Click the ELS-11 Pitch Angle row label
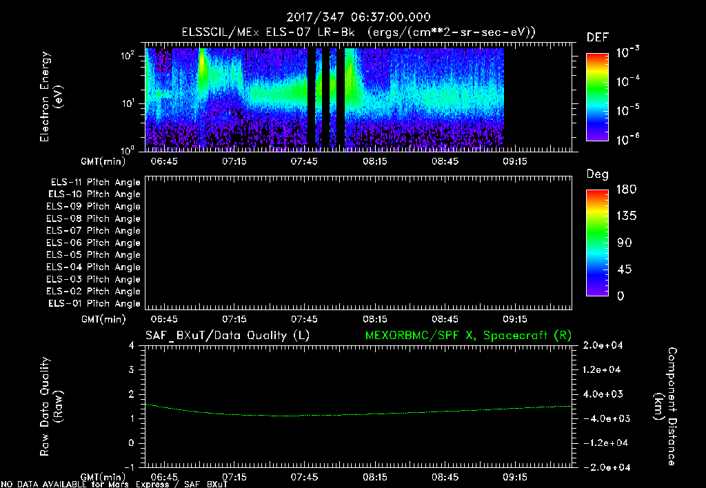The width and height of the screenshot is (706, 488). pyautogui.click(x=95, y=183)
